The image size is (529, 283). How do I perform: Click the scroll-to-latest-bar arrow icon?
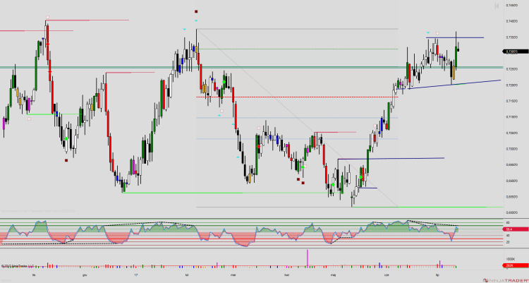[497, 6]
